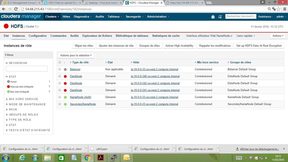This screenshot has height=162, width=288.
Task: Open the SecondaryNameNode role link
Action: click(x=83, y=104)
